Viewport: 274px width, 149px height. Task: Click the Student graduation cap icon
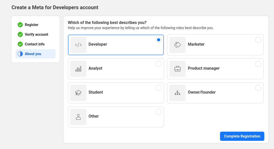(78, 93)
